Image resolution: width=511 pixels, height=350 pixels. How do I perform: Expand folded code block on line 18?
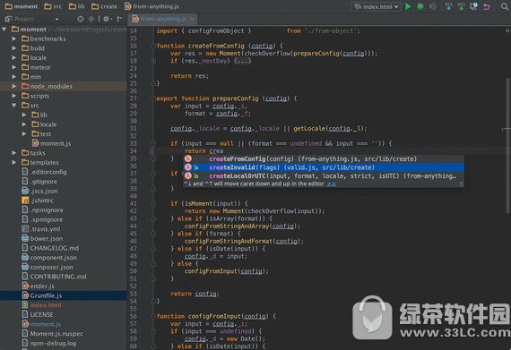(x=153, y=61)
